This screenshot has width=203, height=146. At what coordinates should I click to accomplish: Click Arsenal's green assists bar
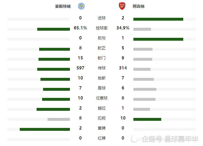coord(158,39)
